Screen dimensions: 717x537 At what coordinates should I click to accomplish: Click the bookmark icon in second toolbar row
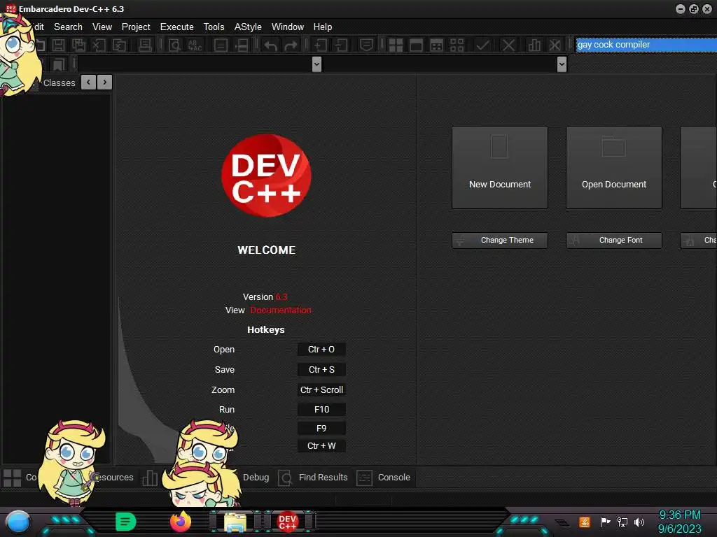coord(59,64)
